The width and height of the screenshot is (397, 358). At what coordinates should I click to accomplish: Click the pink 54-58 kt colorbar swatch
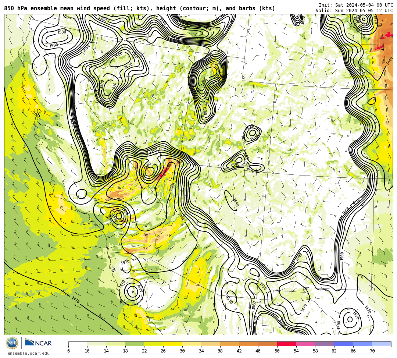[305, 344]
